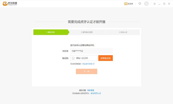Click text 进行实名认证需先绑定手机
173x104 pixels.
coord(82,45)
